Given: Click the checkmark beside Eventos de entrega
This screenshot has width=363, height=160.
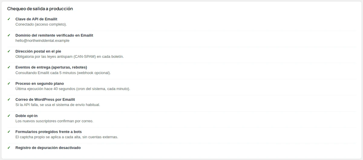Looking at the screenshot, I should click(x=9, y=67).
